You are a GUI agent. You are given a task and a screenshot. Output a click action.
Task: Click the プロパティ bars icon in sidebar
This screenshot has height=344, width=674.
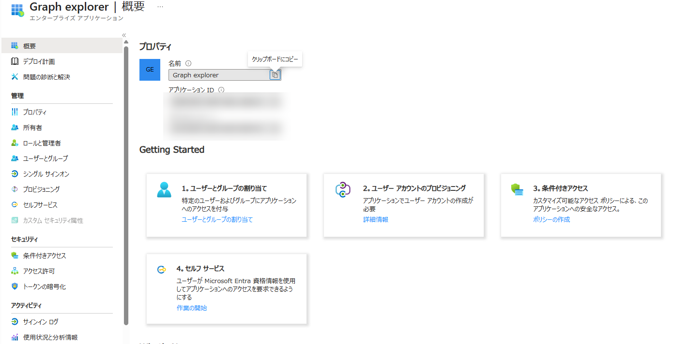pyautogui.click(x=15, y=112)
